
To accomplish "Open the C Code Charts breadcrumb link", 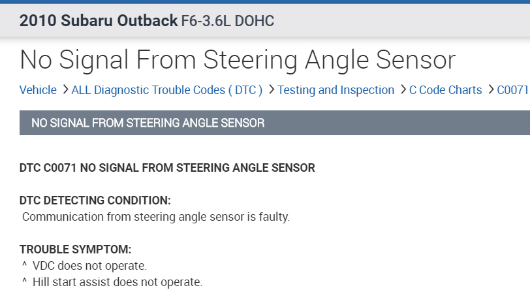I will (445, 90).
